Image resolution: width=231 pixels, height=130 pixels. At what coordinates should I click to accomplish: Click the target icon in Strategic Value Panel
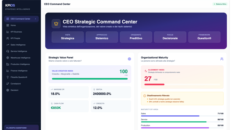pos(129,59)
